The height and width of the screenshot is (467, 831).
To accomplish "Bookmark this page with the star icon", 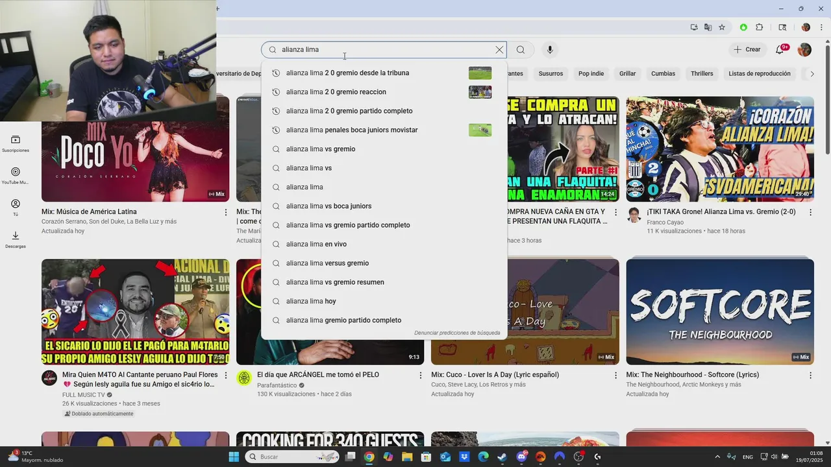I will pyautogui.click(x=722, y=27).
